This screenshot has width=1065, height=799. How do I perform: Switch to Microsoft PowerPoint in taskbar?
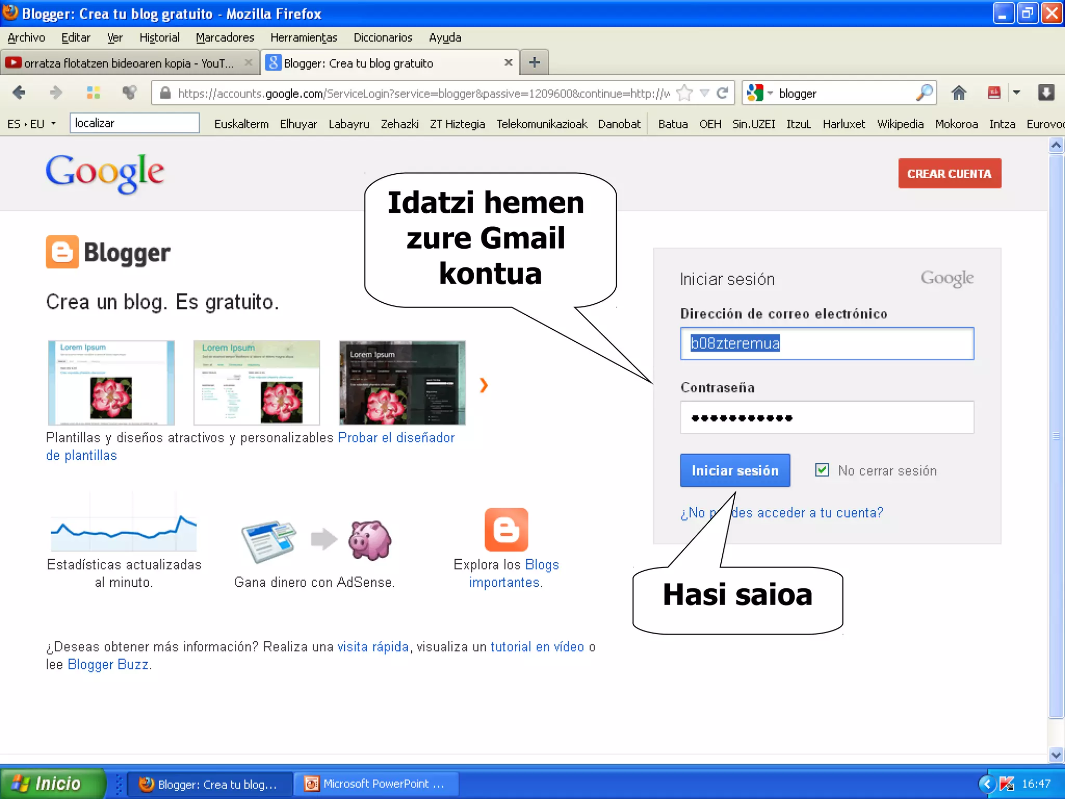coord(375,784)
